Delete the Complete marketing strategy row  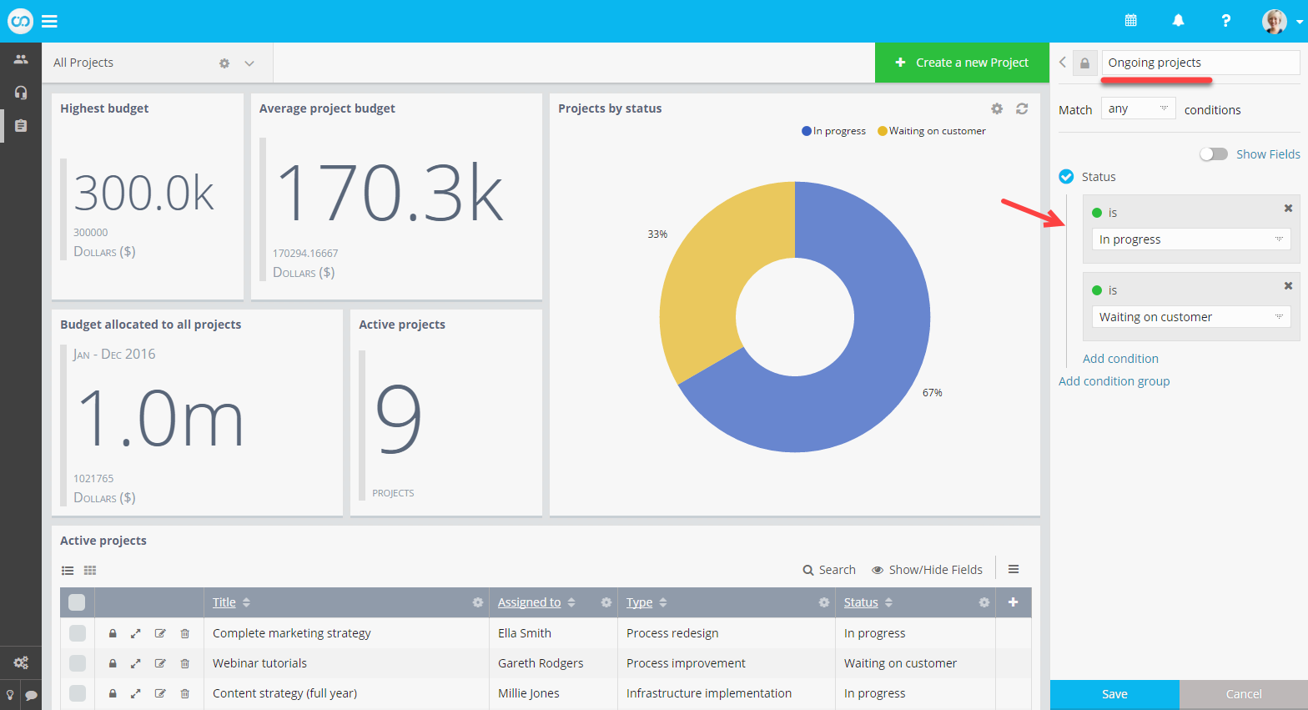coord(185,633)
